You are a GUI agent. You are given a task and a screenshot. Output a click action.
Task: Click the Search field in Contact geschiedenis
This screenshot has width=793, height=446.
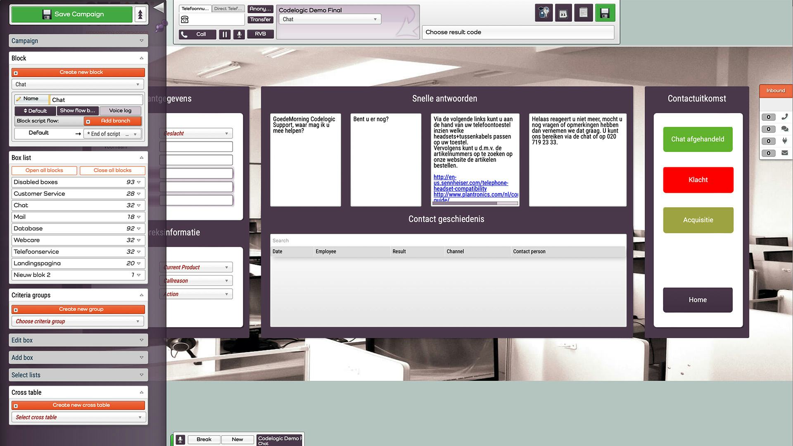coord(448,240)
